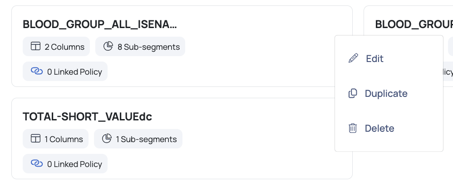Screen dimensions: 453x191
Task: Click 0 Linked Policy under TOTAL-SHORT_VALUEdc
Action: coord(65,164)
